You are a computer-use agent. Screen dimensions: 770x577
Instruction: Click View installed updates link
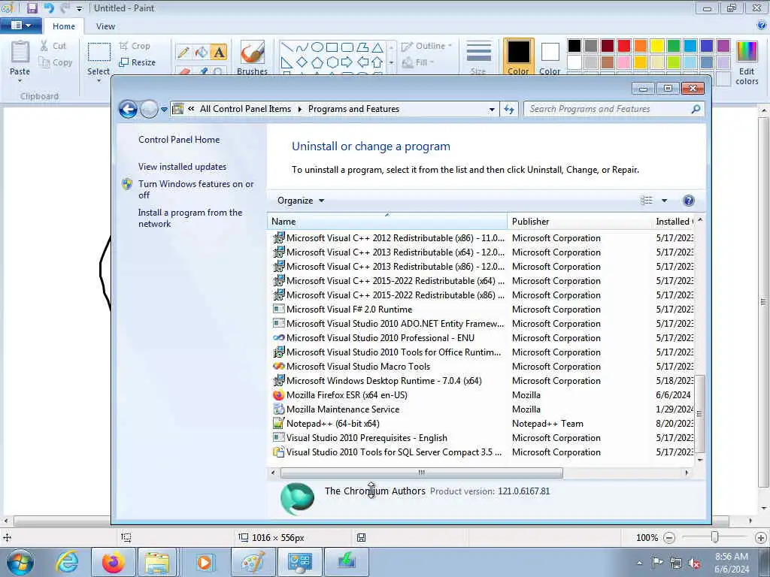(182, 167)
